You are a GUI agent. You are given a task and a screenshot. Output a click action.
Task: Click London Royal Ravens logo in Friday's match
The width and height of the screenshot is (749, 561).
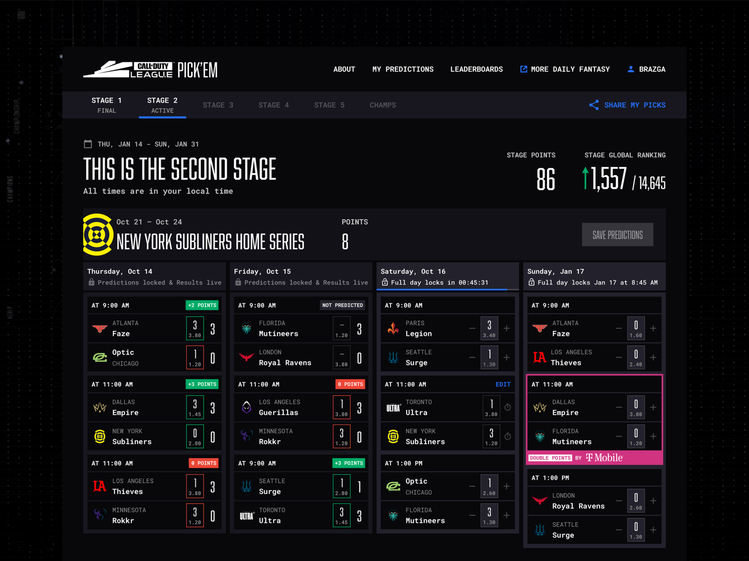coord(246,357)
